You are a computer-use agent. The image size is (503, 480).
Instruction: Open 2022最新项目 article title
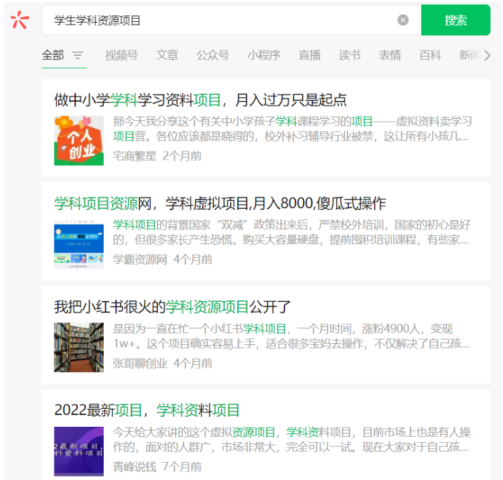pos(147,410)
